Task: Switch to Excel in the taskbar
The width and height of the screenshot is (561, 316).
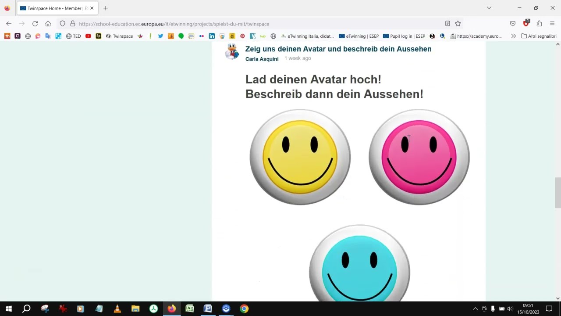Action: (190, 309)
